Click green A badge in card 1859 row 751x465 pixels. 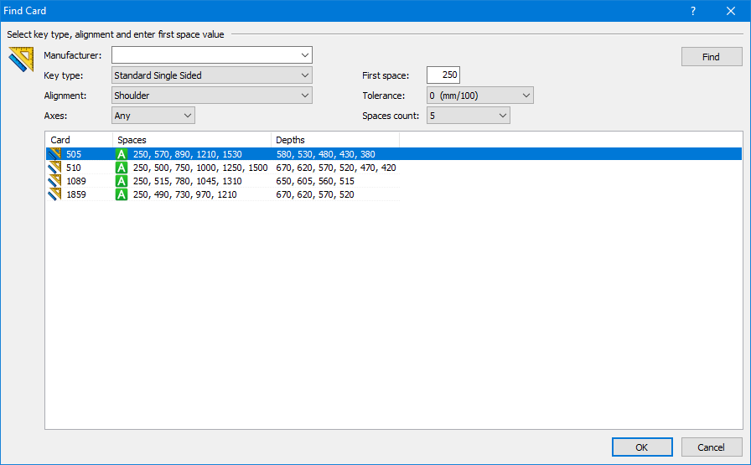coord(122,194)
